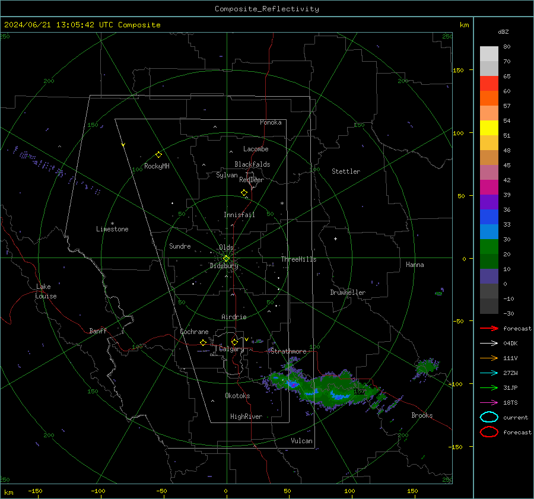Click the yellow radar-center diamond at Didsbury

click(x=226, y=259)
